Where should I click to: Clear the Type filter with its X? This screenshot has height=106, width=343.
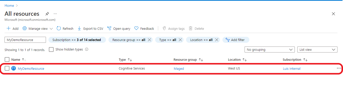180,40
